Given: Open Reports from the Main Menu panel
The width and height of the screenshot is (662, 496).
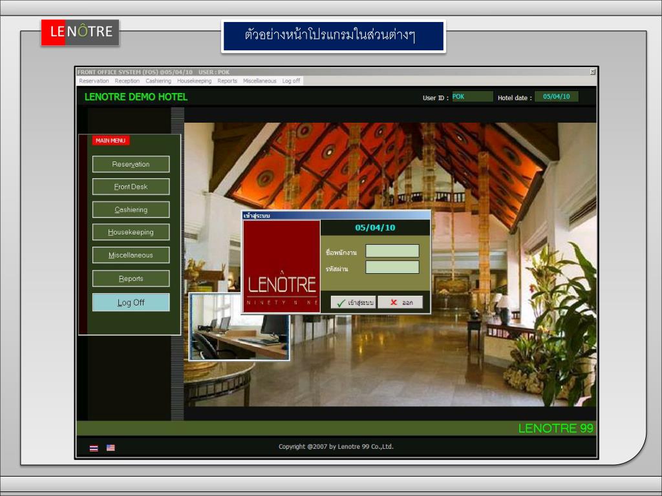Looking at the screenshot, I should tap(131, 278).
